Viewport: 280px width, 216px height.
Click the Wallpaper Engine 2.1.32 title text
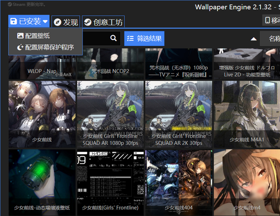233,7
